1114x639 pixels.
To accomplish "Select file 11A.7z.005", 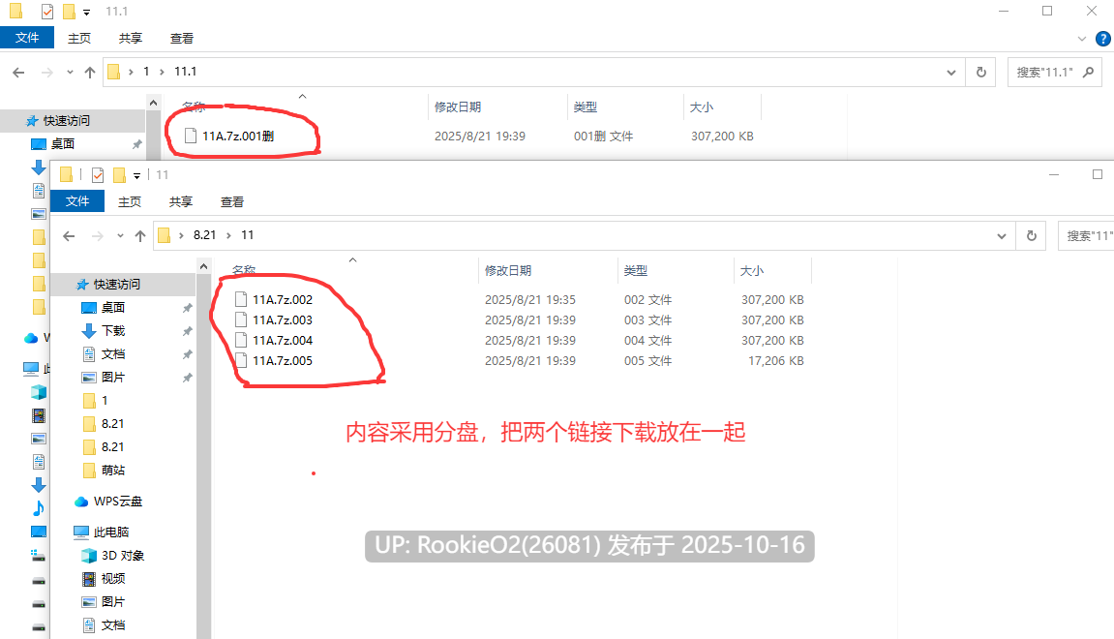I will [283, 361].
